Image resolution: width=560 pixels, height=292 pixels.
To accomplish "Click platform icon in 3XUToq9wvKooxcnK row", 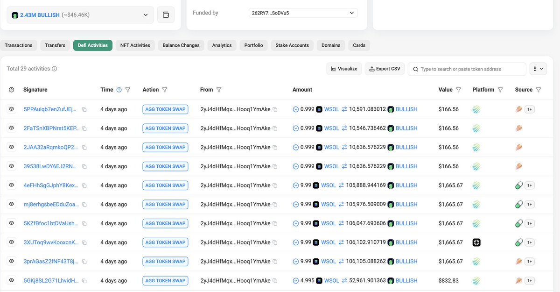I will tap(476, 242).
